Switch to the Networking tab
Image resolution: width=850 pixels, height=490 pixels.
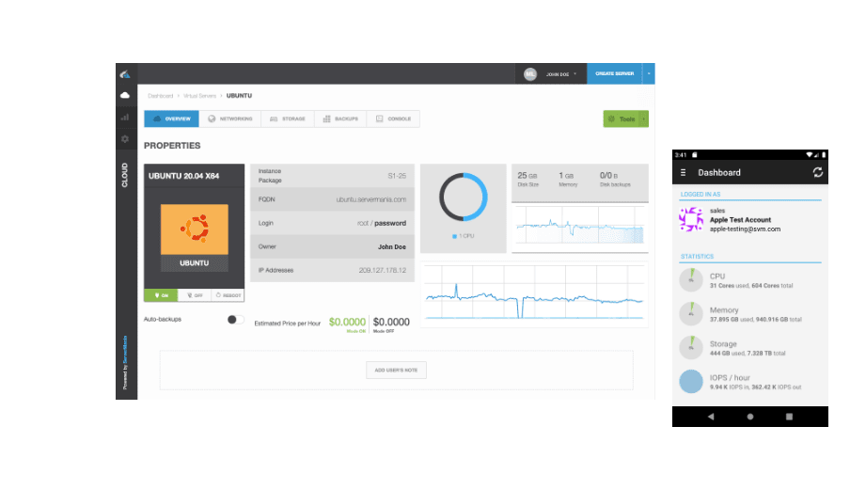(x=231, y=119)
